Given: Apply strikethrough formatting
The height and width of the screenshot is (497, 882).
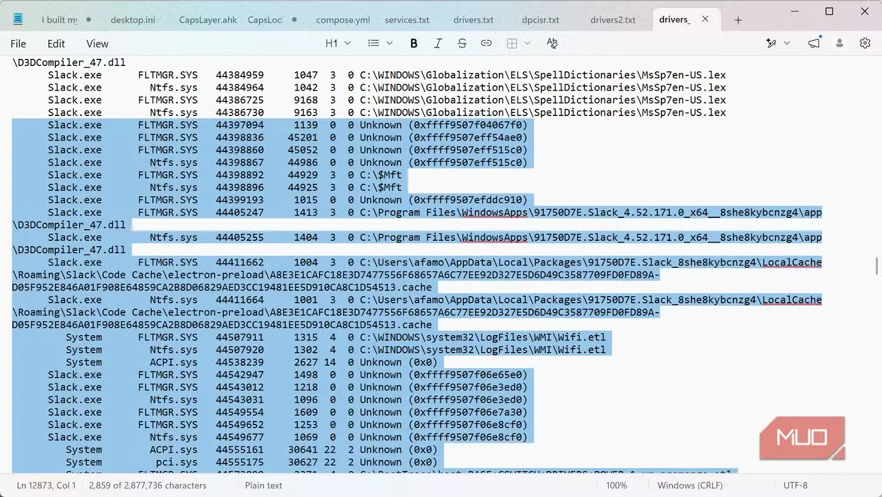Looking at the screenshot, I should tap(462, 43).
